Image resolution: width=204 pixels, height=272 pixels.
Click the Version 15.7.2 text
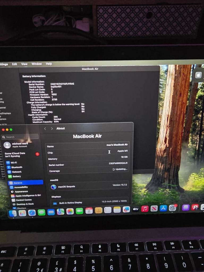click(x=120, y=185)
